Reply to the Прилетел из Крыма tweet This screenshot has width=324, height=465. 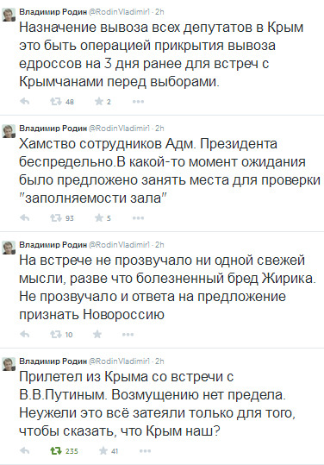tap(25, 451)
